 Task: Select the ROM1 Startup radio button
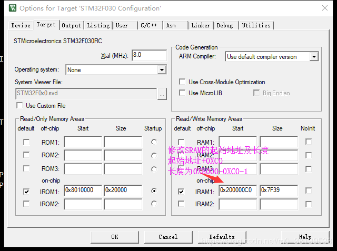154,142
